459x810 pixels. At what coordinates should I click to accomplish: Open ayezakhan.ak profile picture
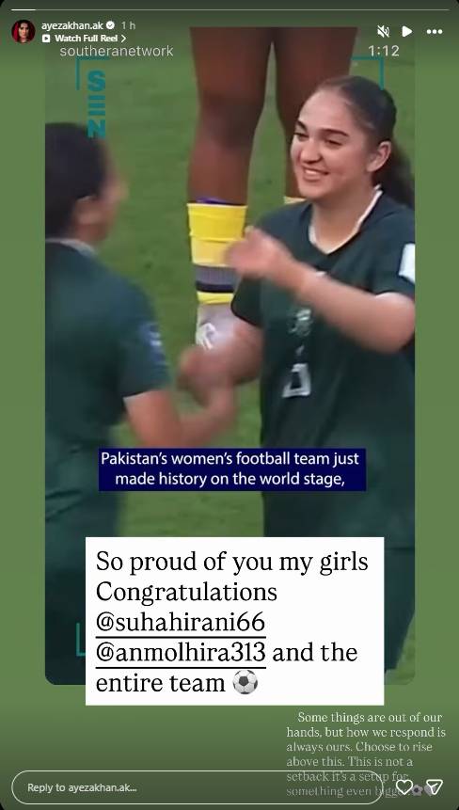[24, 31]
